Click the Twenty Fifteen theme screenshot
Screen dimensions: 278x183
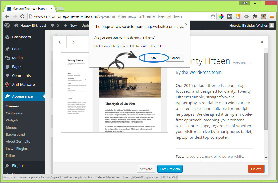(x=114, y=92)
